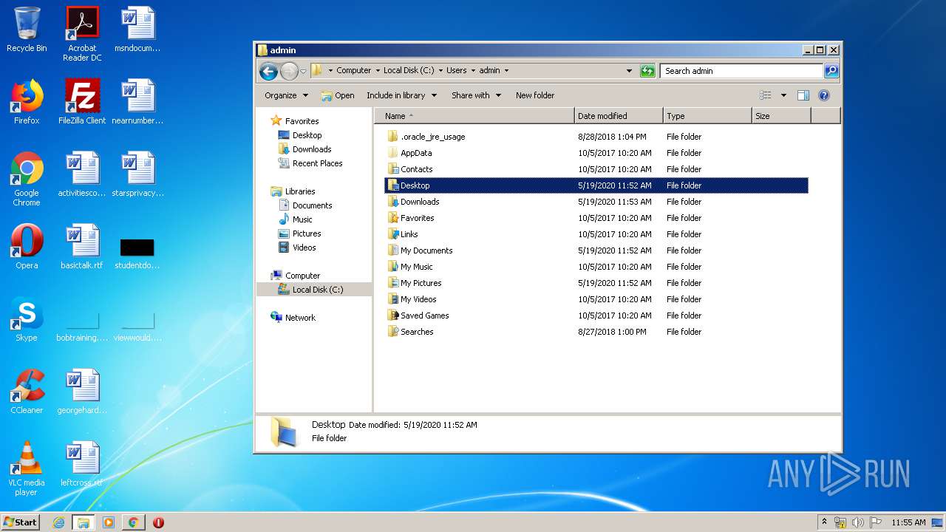Click the Open toolbar button
Viewport: 946px width, 532px height.
[338, 95]
